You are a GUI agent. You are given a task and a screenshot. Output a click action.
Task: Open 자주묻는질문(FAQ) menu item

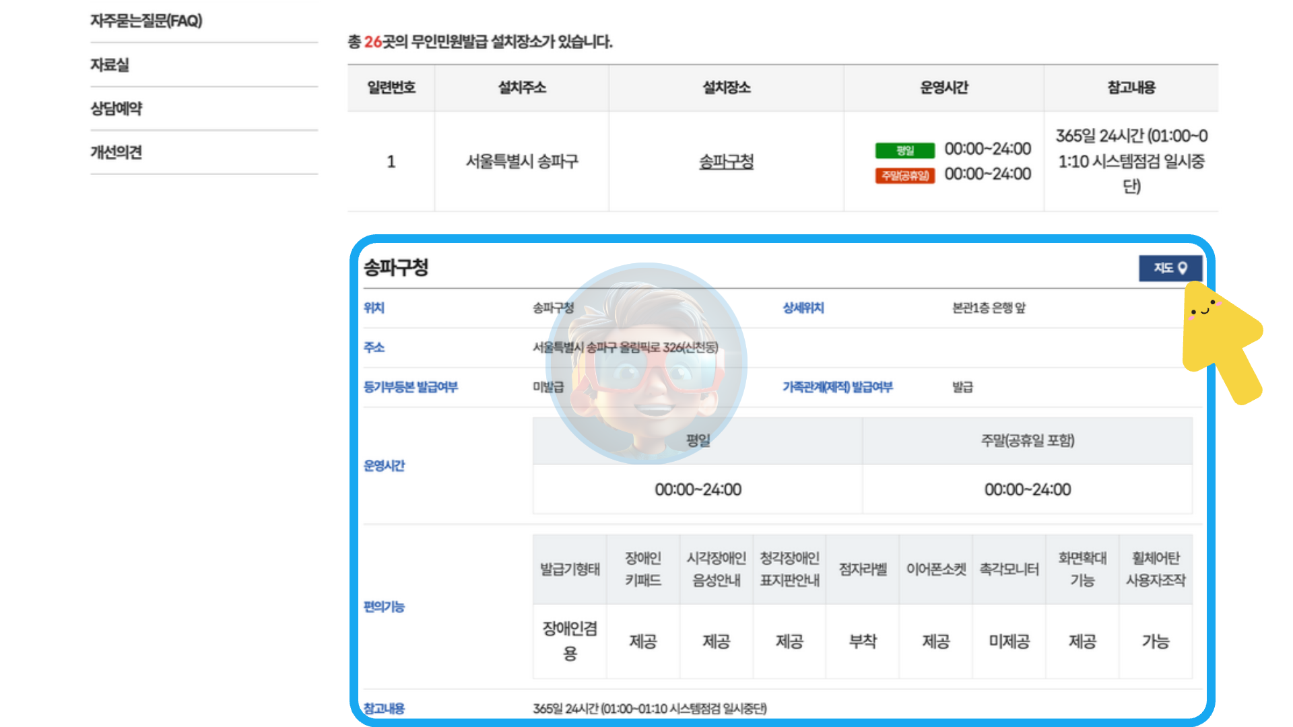click(146, 21)
